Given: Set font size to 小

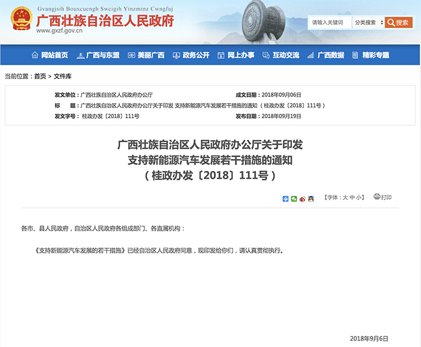Looking at the screenshot, I should [x=359, y=198].
